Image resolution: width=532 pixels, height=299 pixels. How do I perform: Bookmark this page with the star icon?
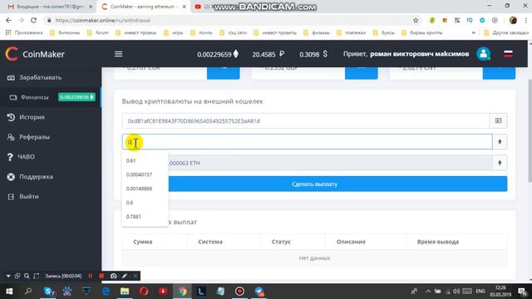416,20
